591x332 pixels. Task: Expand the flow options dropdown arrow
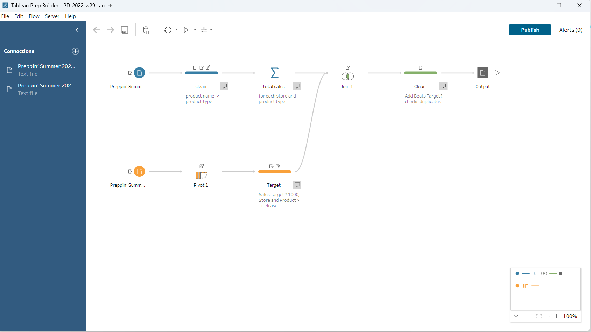tap(211, 30)
